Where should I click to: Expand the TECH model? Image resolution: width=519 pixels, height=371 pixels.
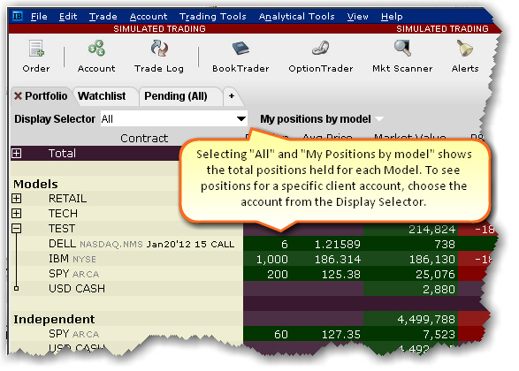point(16,213)
